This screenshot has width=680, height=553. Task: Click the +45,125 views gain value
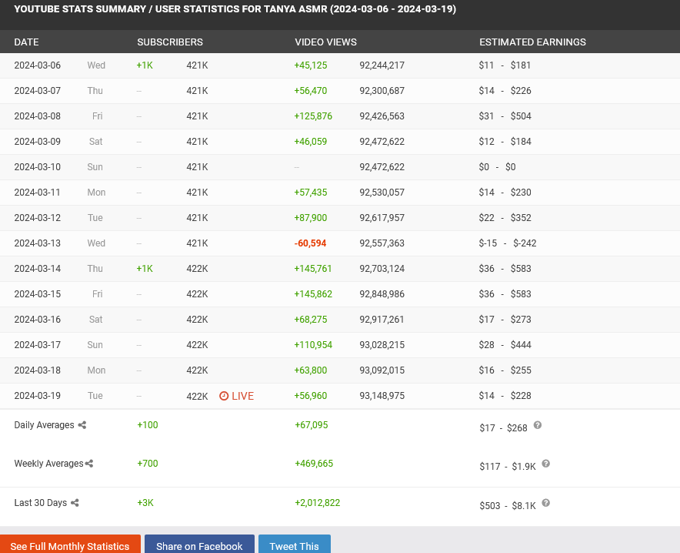click(311, 65)
